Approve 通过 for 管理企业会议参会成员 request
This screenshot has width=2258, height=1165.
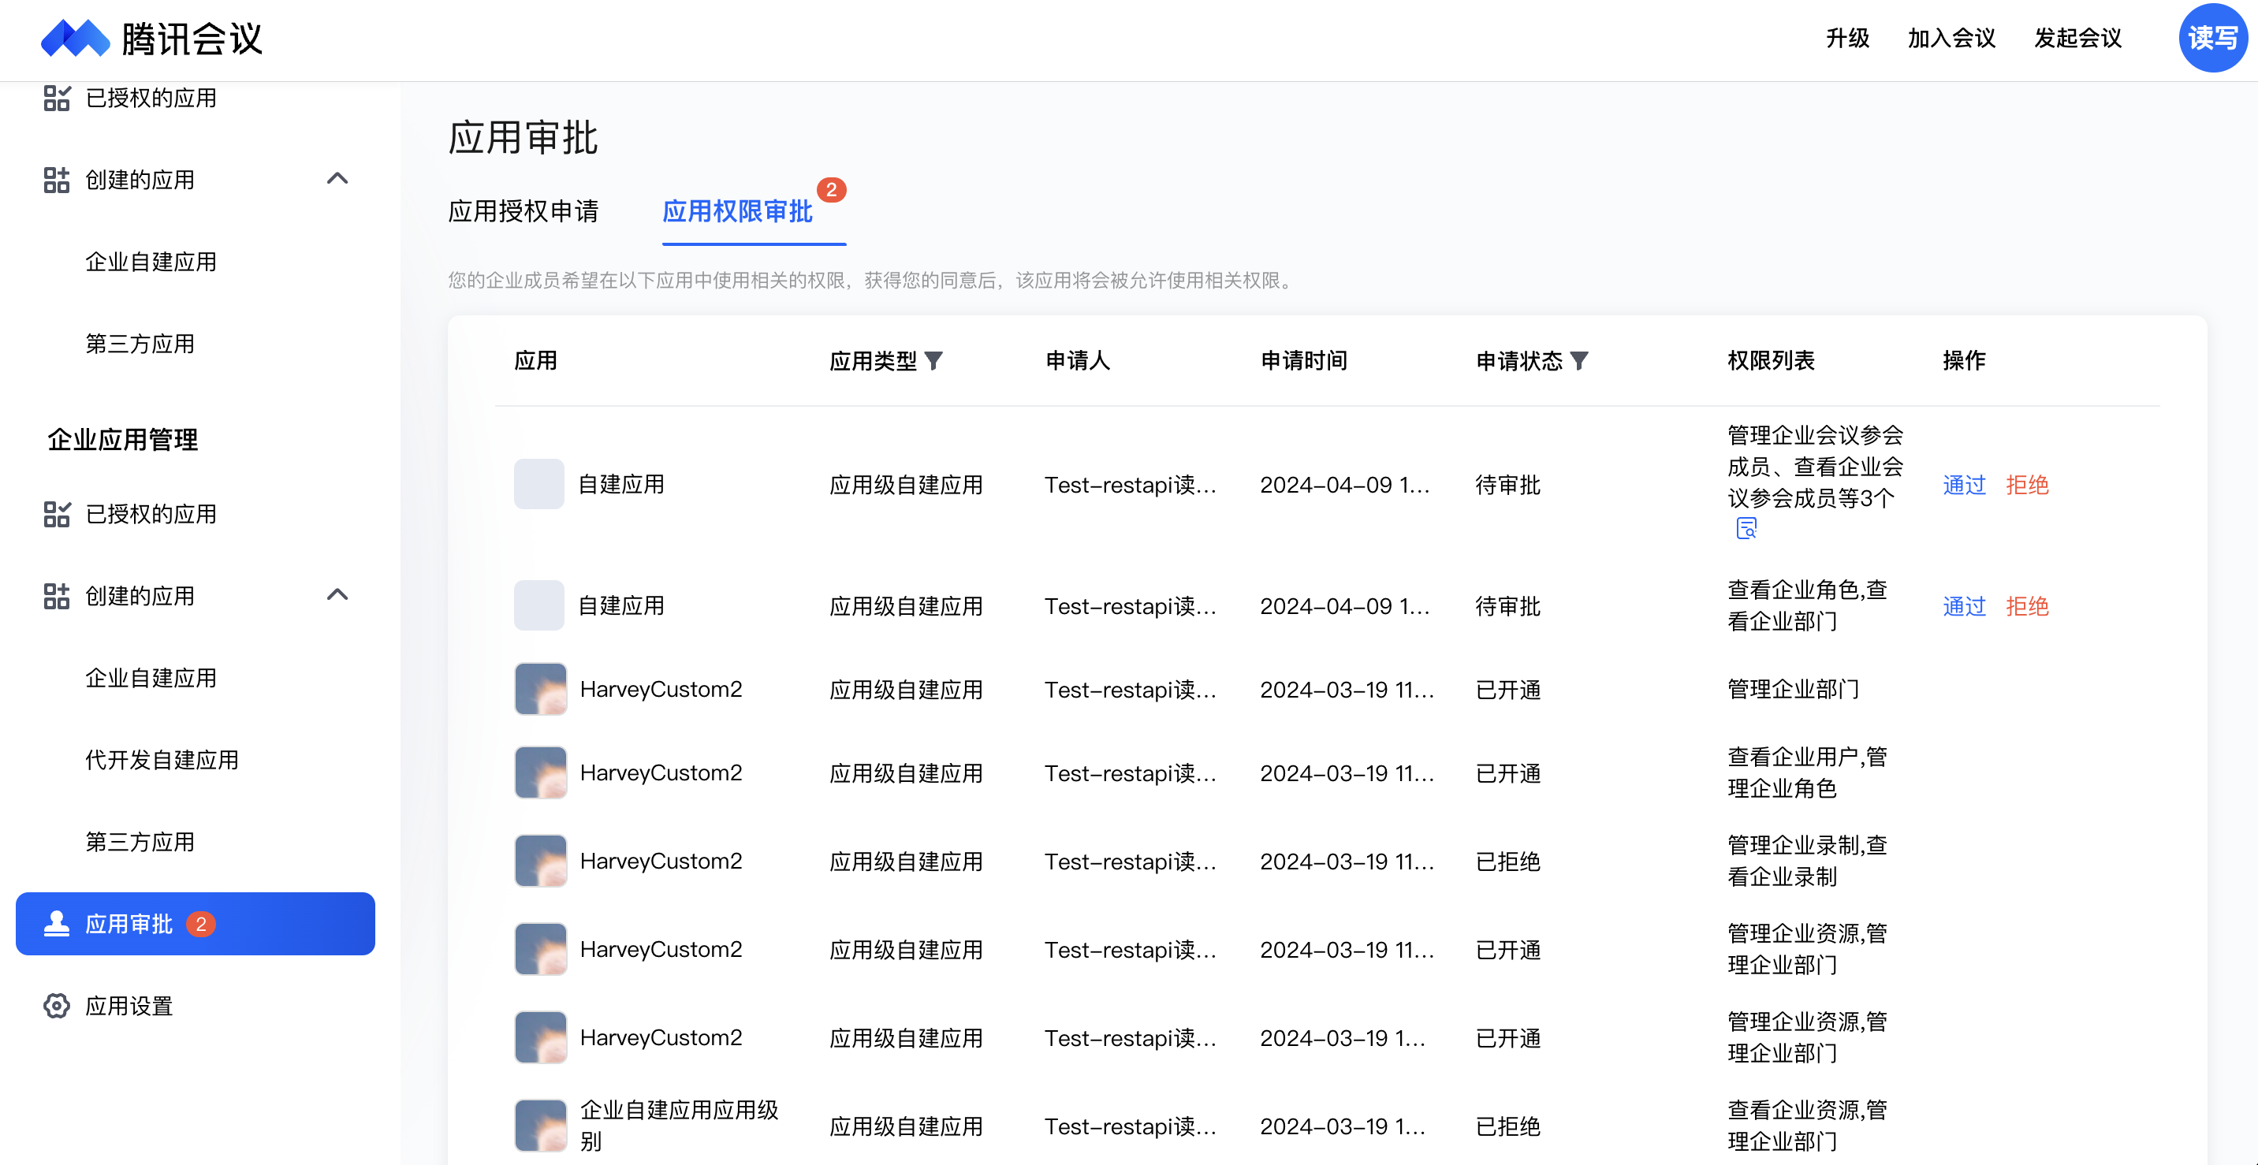coord(1963,485)
